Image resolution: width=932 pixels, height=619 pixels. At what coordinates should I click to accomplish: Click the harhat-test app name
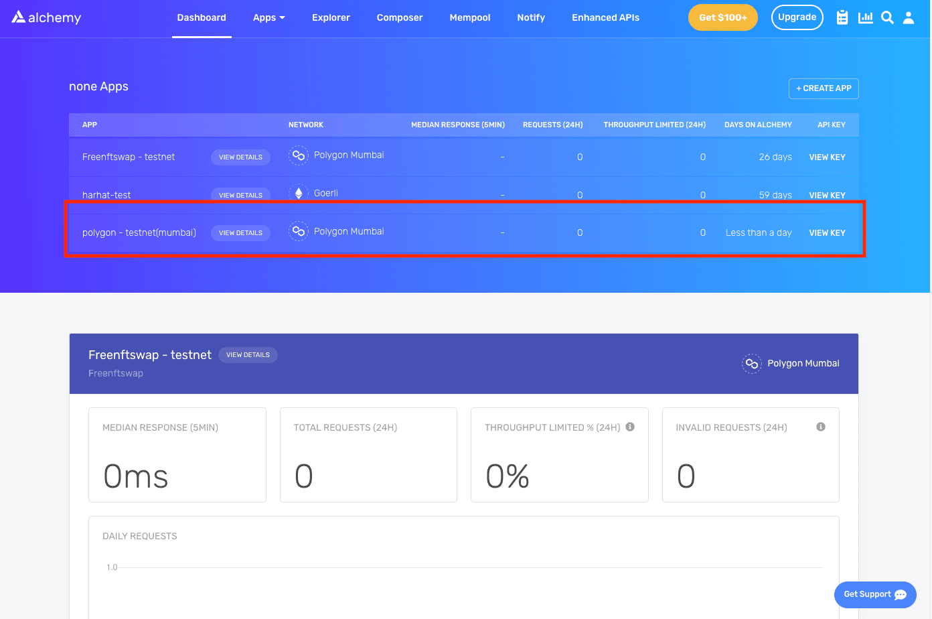[106, 196]
